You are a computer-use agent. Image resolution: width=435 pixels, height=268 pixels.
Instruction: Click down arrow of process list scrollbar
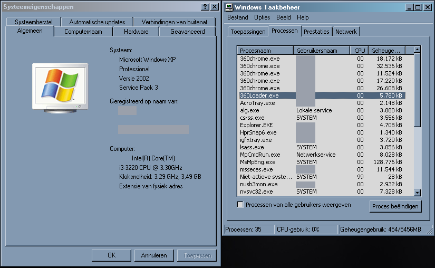point(417,192)
